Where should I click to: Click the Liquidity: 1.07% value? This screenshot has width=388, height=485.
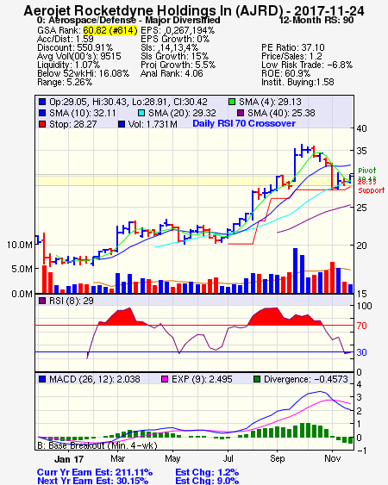coord(69,65)
